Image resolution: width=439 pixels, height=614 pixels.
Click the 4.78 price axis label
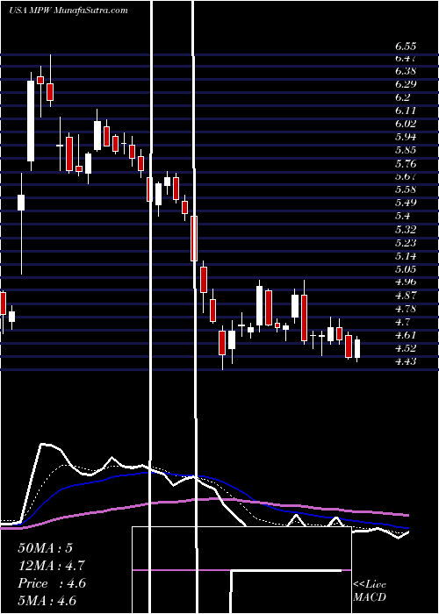pyautogui.click(x=406, y=309)
